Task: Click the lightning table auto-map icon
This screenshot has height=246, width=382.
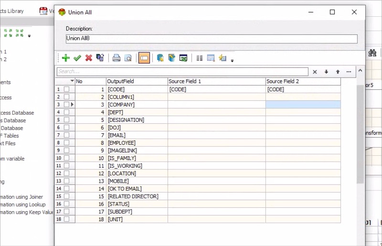Action: point(223,58)
